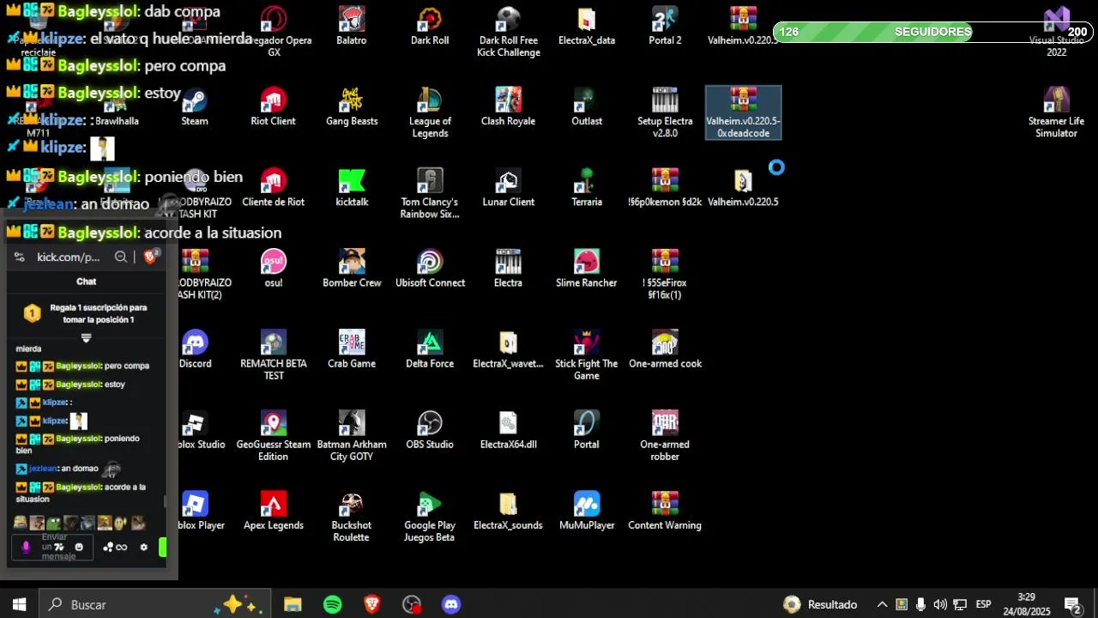Expand the pinned gift subscription banner arrow
Screen dimensions: 1098x618
[86, 338]
